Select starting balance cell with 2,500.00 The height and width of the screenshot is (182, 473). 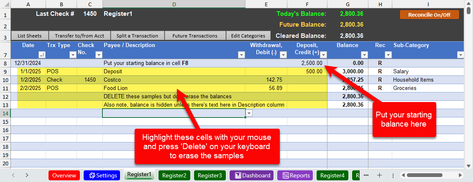tap(307, 63)
